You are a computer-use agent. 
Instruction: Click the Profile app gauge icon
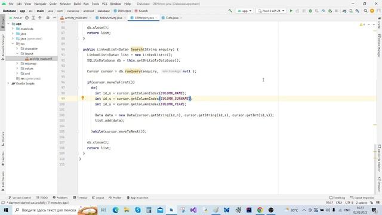[324, 11]
